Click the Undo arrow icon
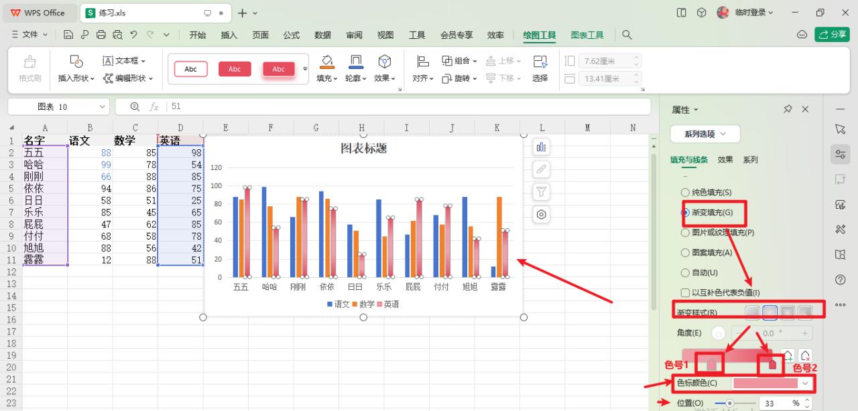Image resolution: width=858 pixels, height=411 pixels. coord(133,35)
